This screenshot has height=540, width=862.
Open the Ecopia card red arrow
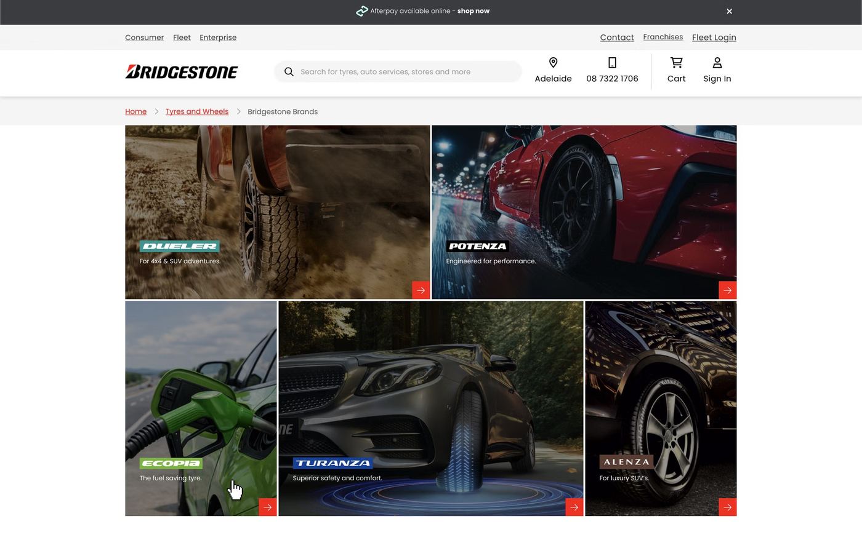click(267, 507)
